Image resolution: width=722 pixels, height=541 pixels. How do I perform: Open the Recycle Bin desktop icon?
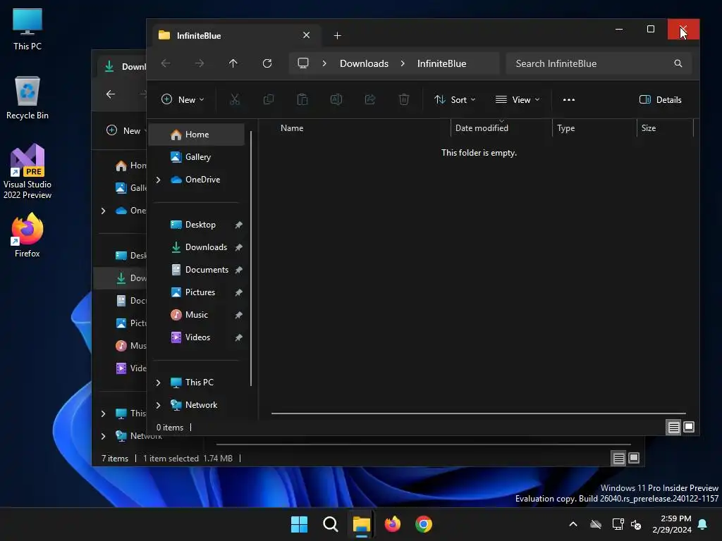[x=27, y=98]
